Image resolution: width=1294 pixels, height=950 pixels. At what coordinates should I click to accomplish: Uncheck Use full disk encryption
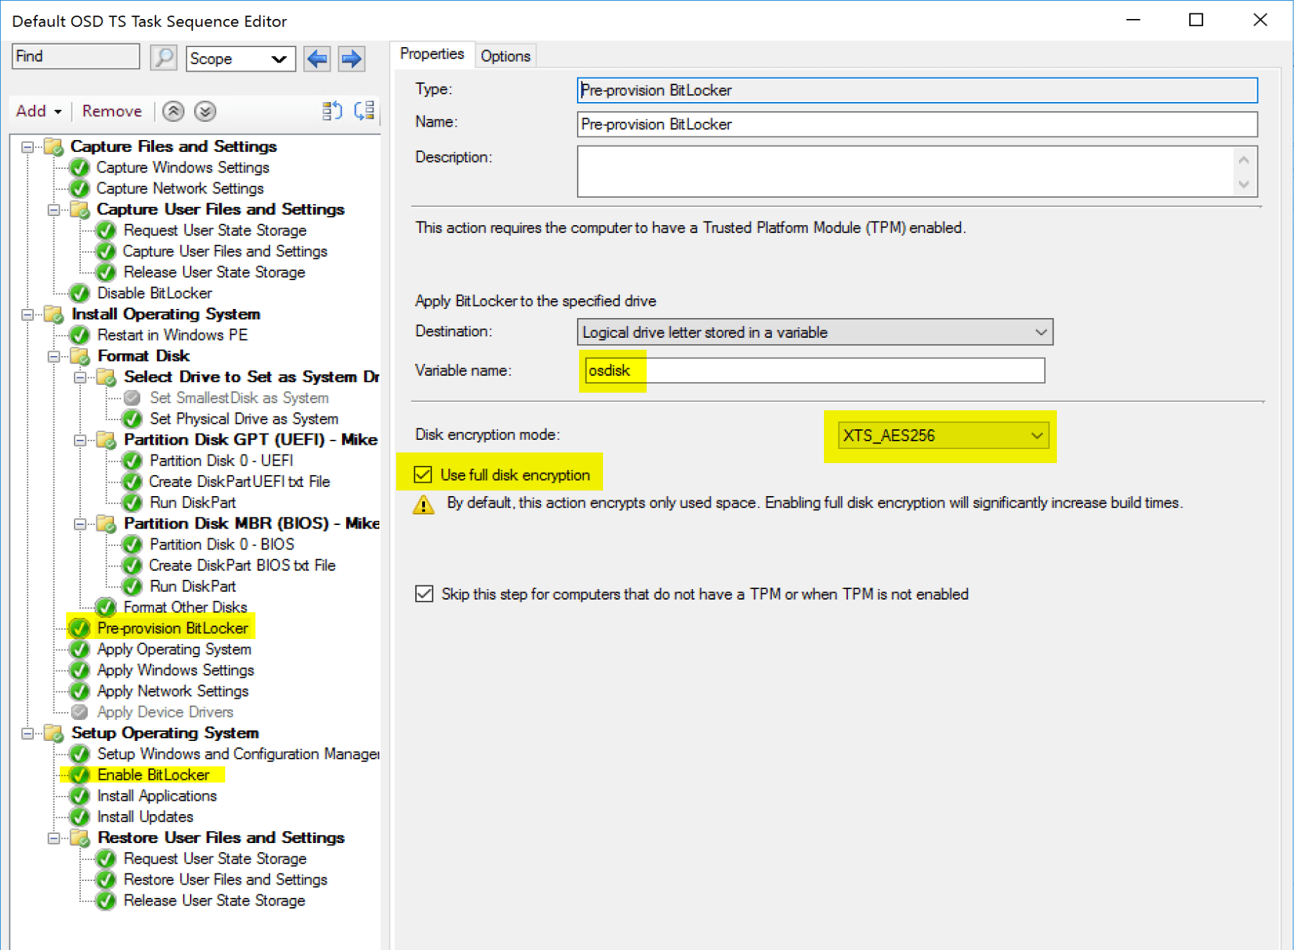click(423, 474)
